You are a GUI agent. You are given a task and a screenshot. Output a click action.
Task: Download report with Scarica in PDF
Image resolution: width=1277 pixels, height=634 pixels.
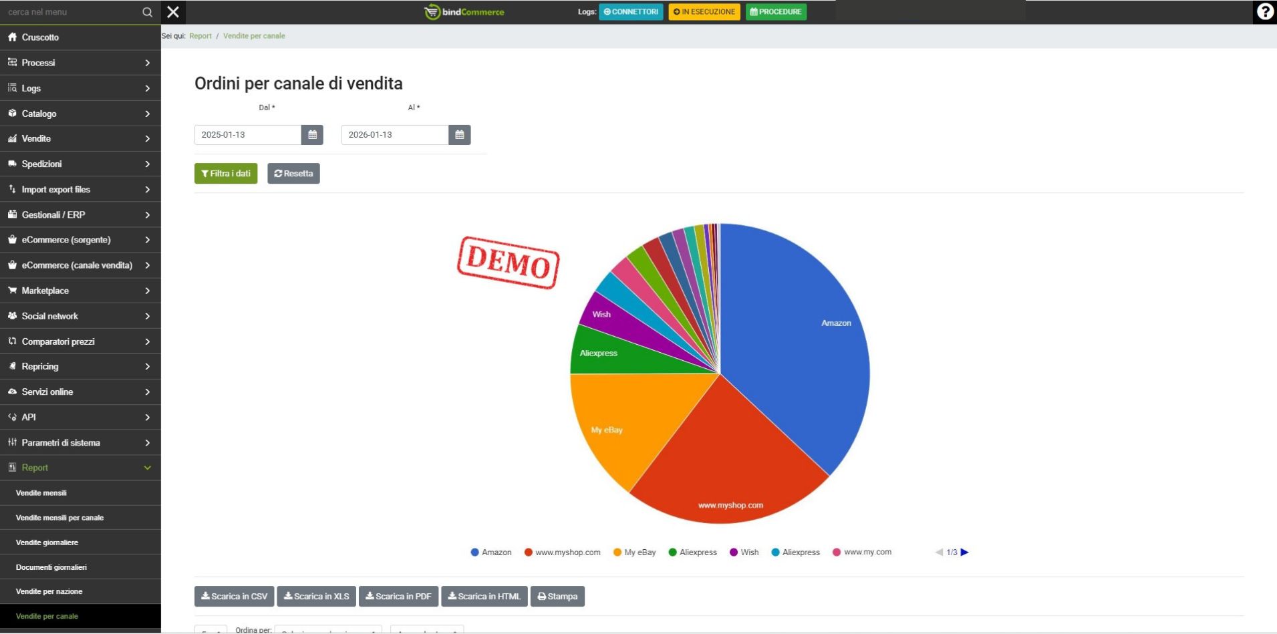[398, 597]
